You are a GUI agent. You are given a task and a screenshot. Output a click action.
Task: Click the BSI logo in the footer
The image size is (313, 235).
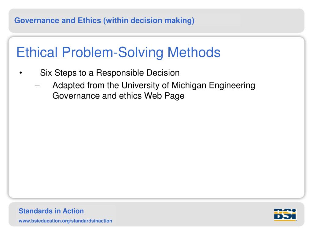pyautogui.click(x=285, y=214)
